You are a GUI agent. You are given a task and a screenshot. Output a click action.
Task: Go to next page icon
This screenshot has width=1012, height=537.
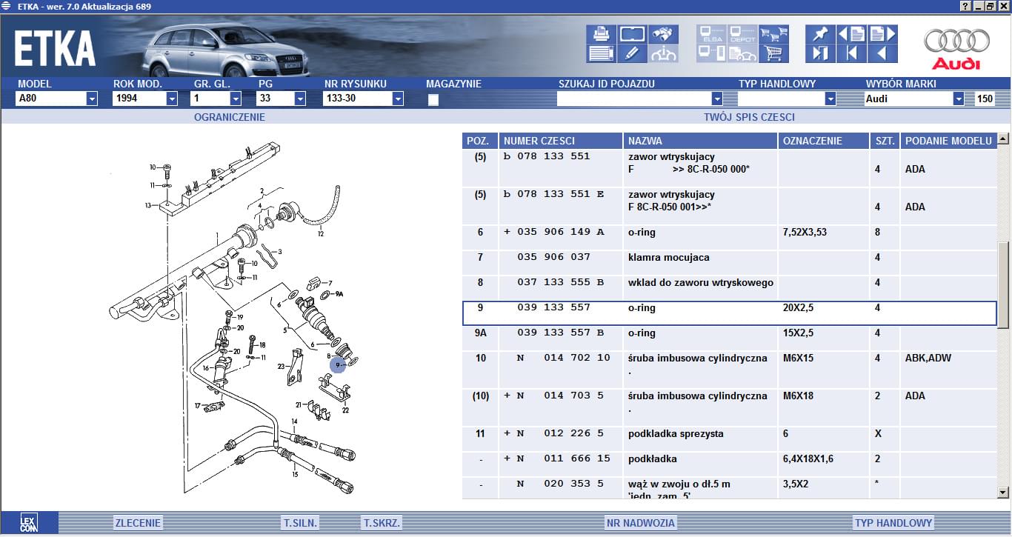[x=882, y=34]
